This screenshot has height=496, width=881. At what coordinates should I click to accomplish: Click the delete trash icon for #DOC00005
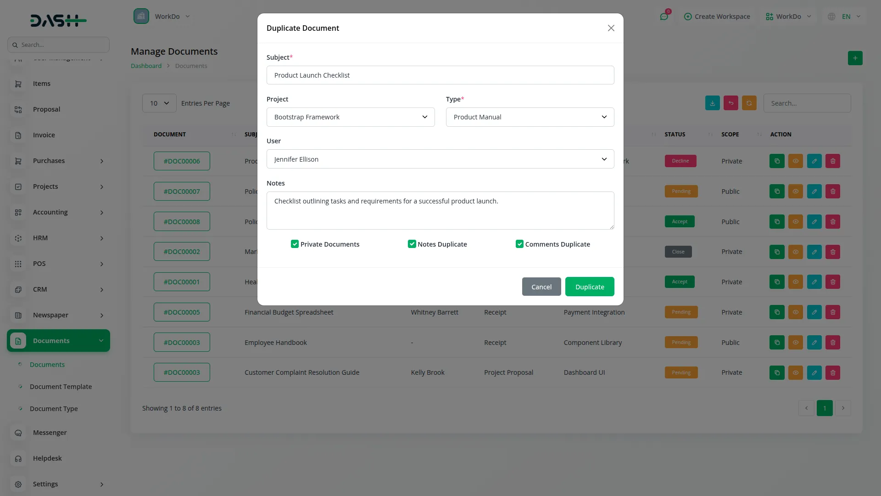point(833,312)
